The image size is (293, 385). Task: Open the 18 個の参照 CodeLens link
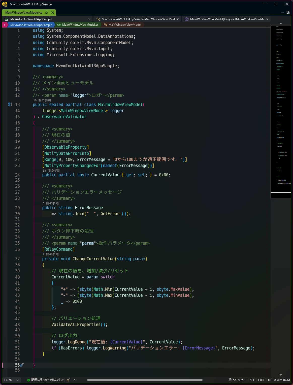[x=51, y=170]
